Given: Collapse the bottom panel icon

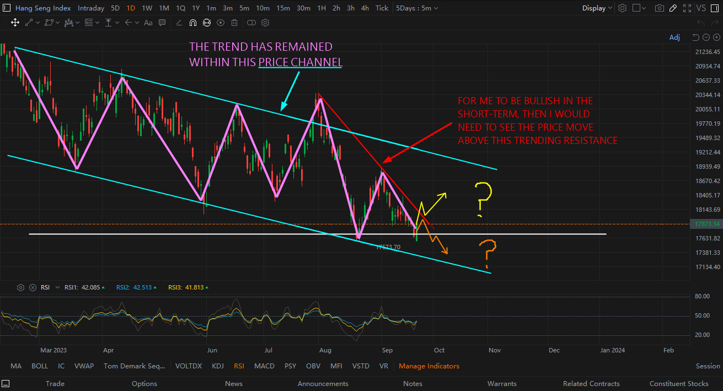Looking at the screenshot, I should pos(7,383).
